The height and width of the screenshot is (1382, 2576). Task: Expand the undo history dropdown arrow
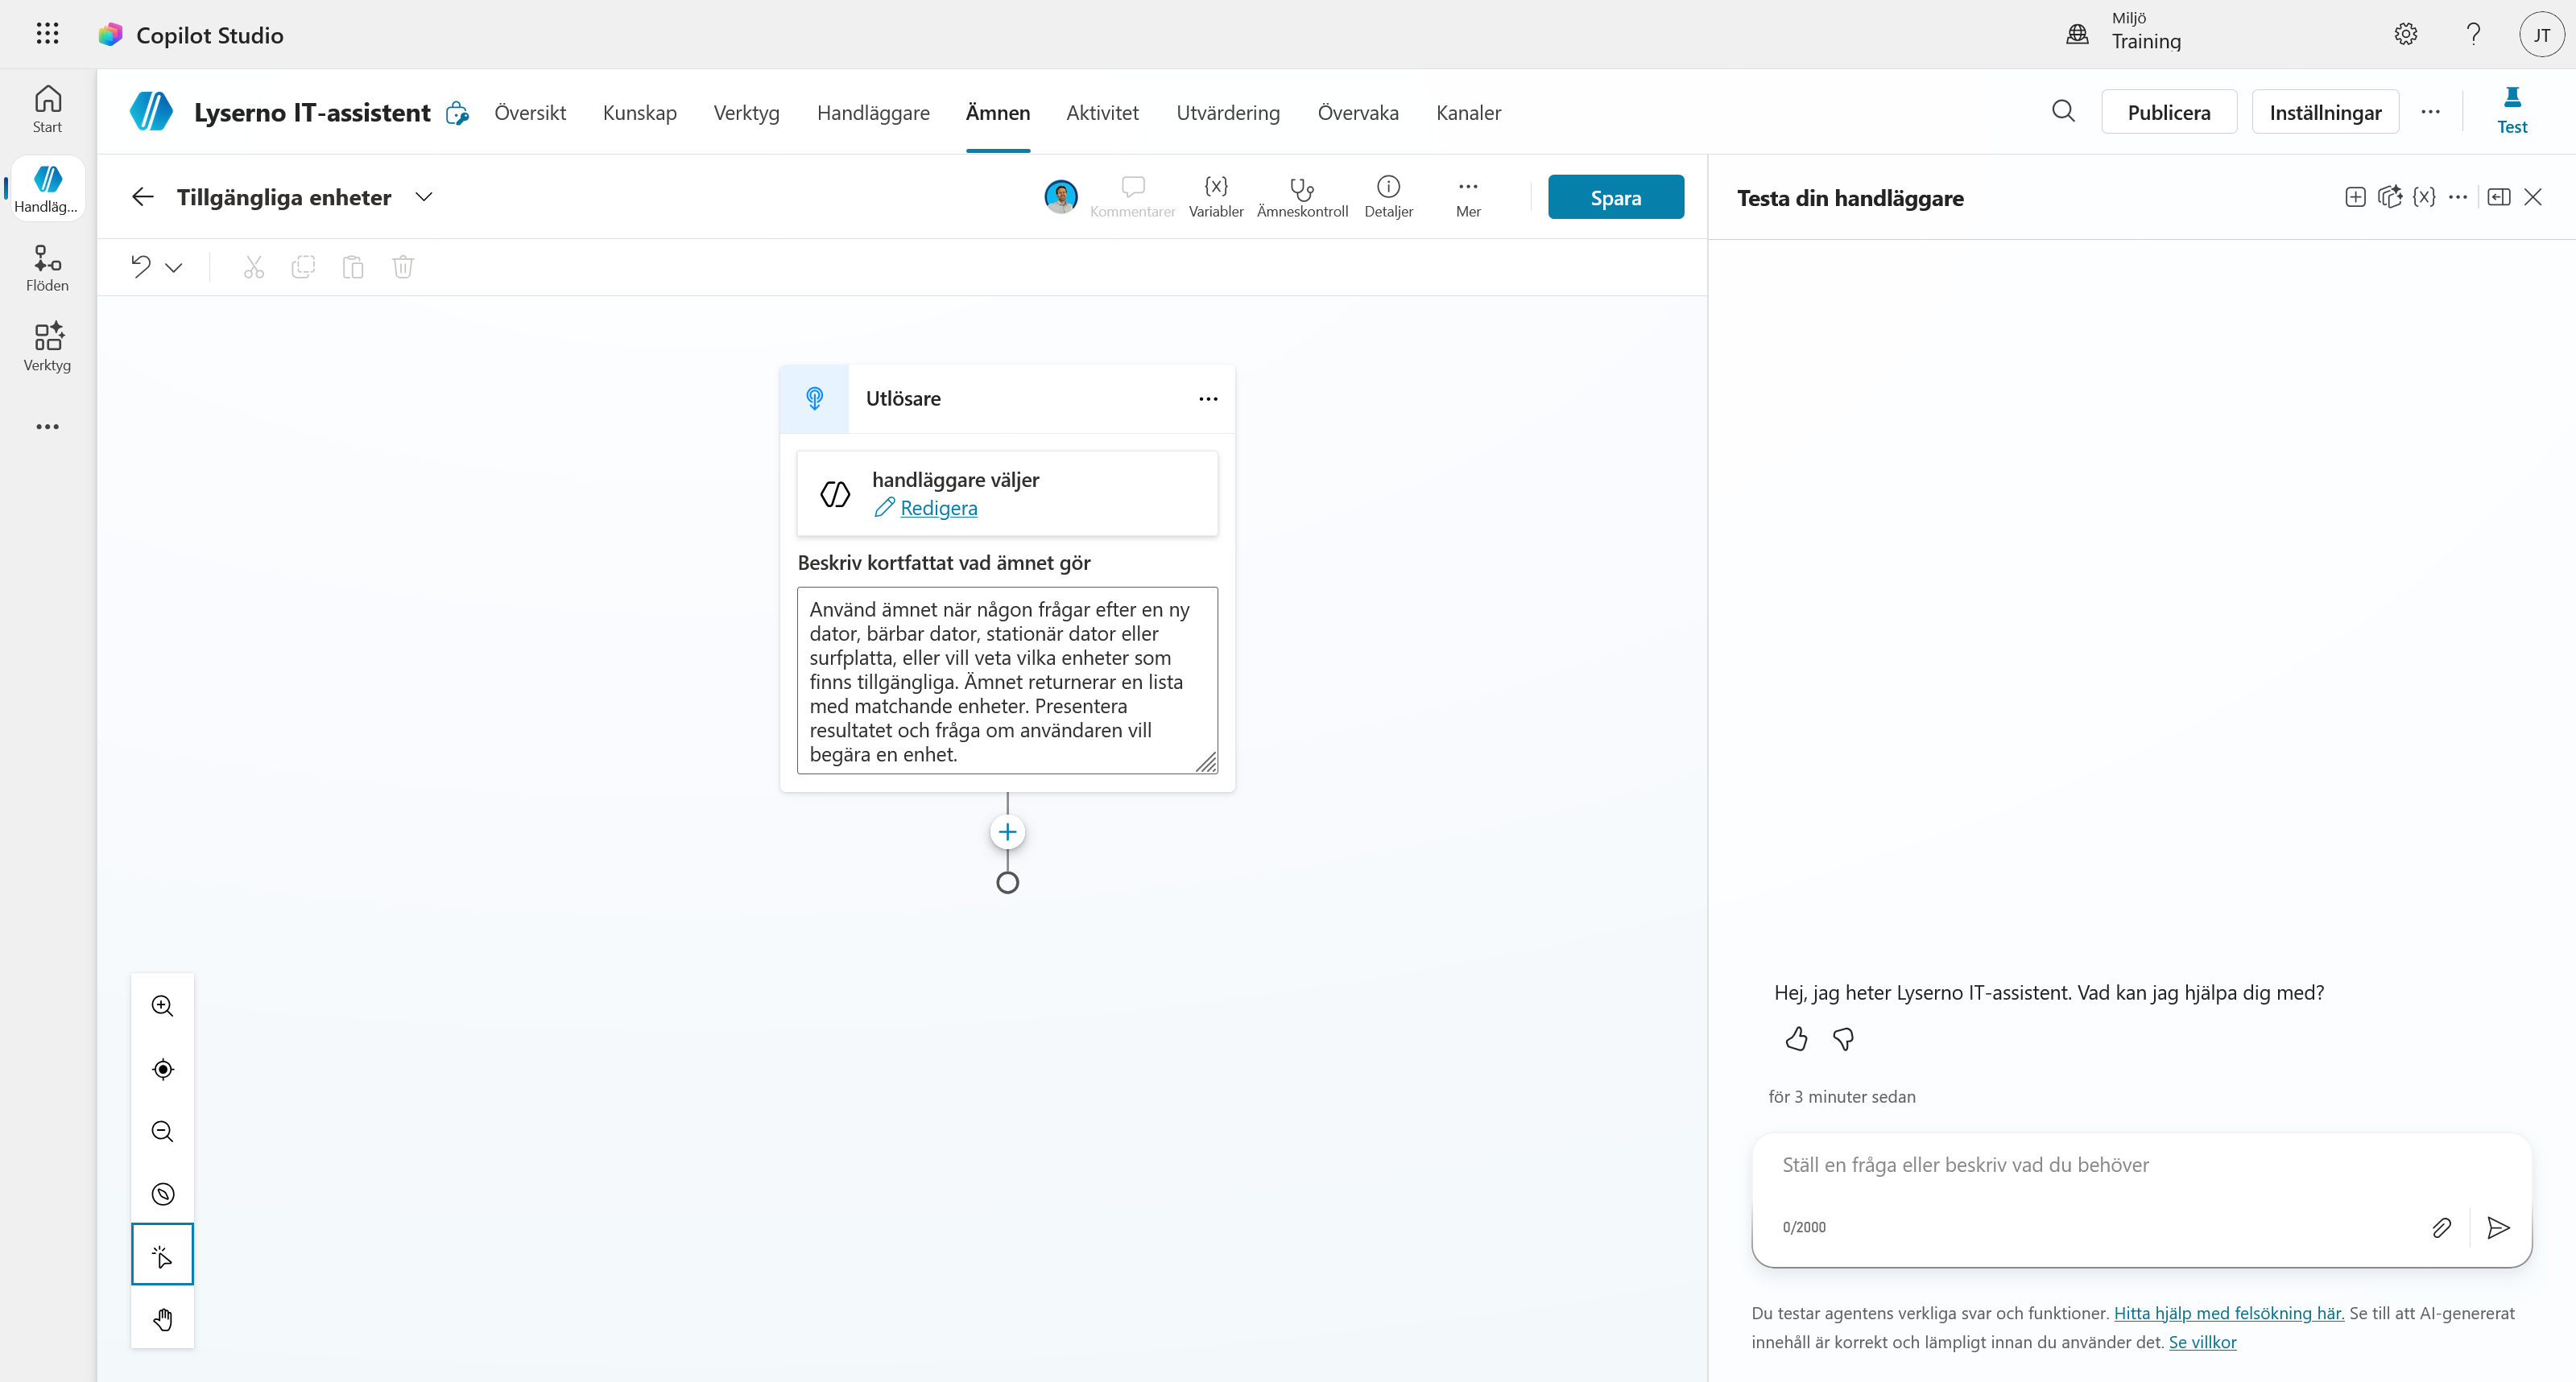174,266
